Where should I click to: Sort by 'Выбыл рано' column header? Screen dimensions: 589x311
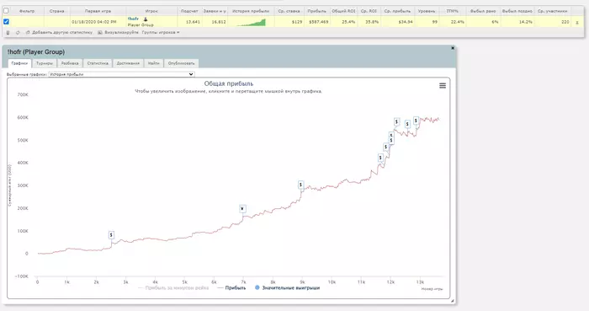coord(483,11)
